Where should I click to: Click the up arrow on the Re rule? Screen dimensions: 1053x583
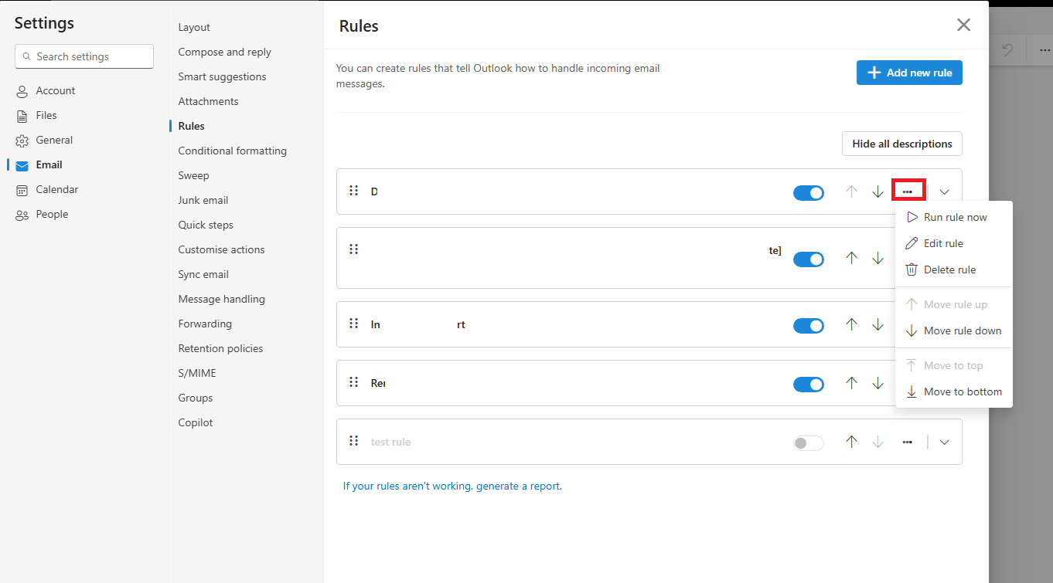(852, 383)
